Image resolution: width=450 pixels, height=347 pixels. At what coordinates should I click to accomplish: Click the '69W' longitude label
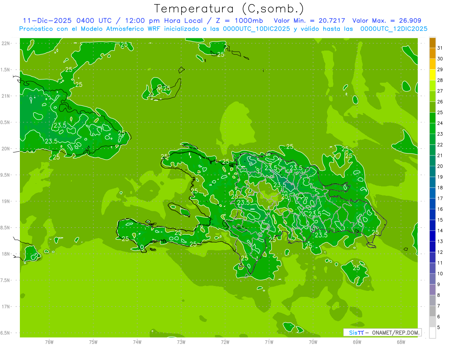coord(357,342)
